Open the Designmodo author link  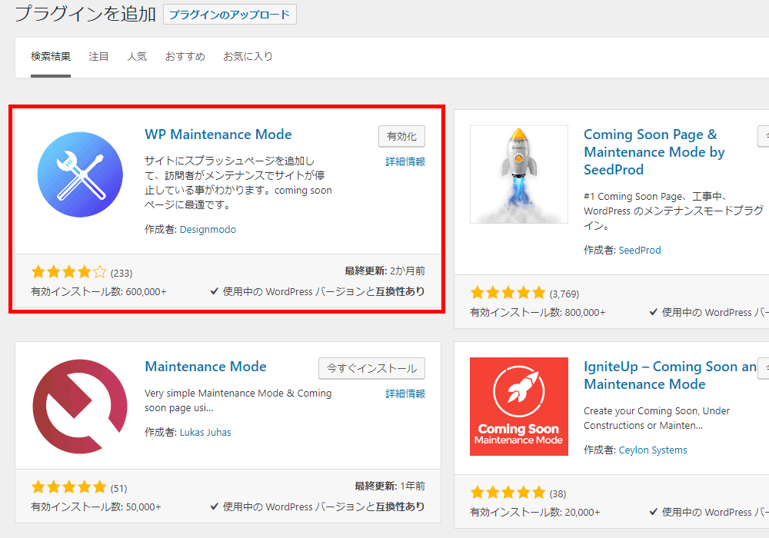click(208, 230)
